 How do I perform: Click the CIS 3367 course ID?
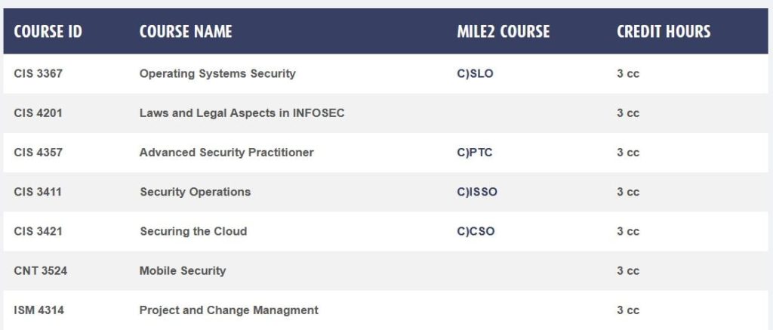coord(38,74)
